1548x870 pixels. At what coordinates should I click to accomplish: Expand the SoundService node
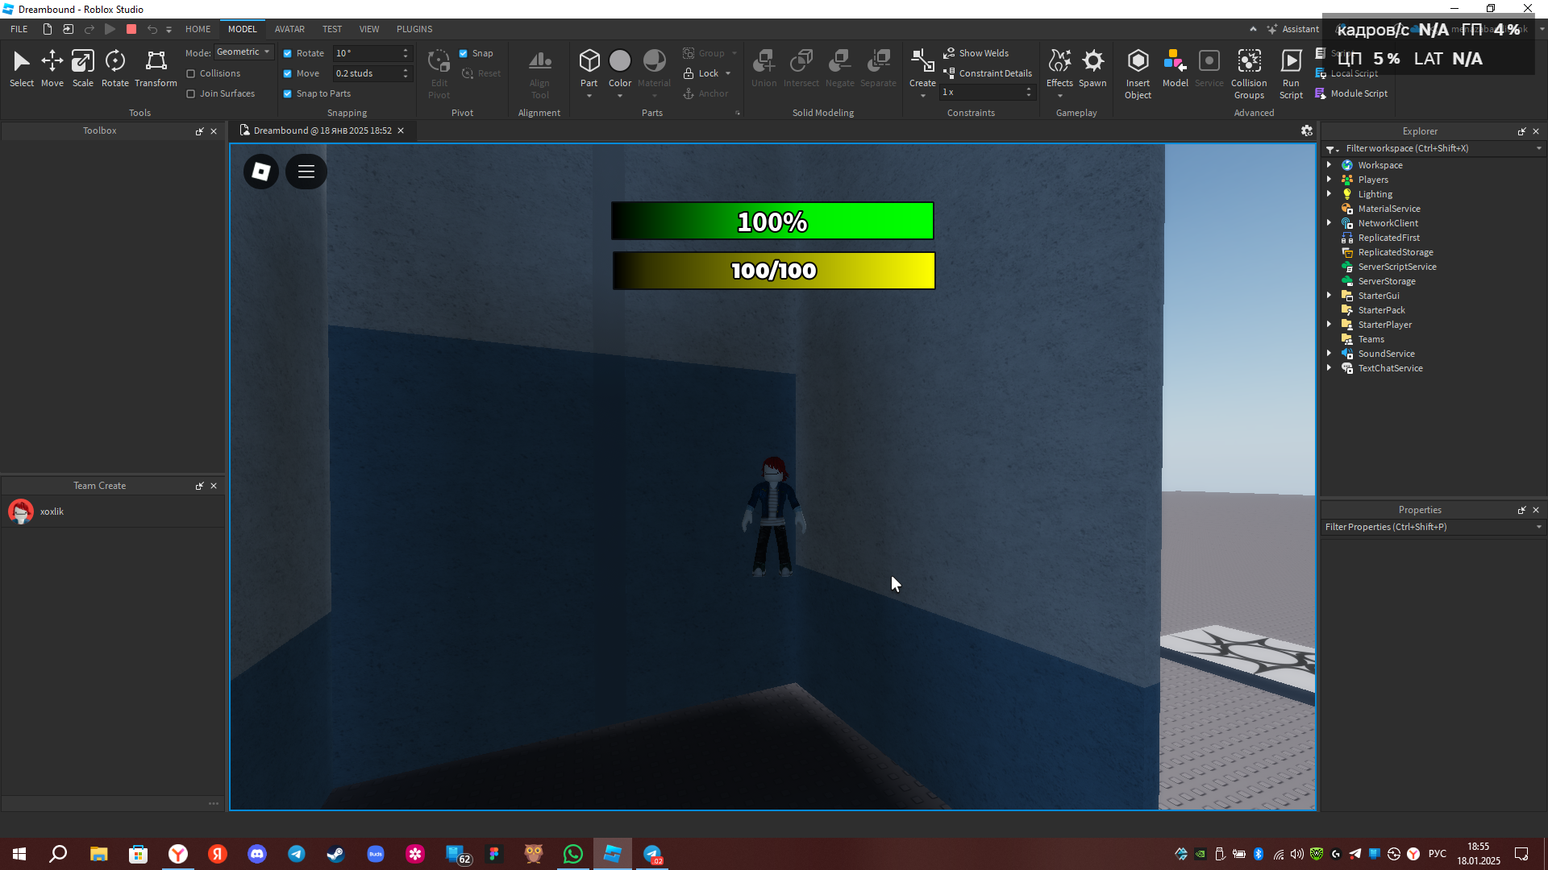tap(1330, 354)
